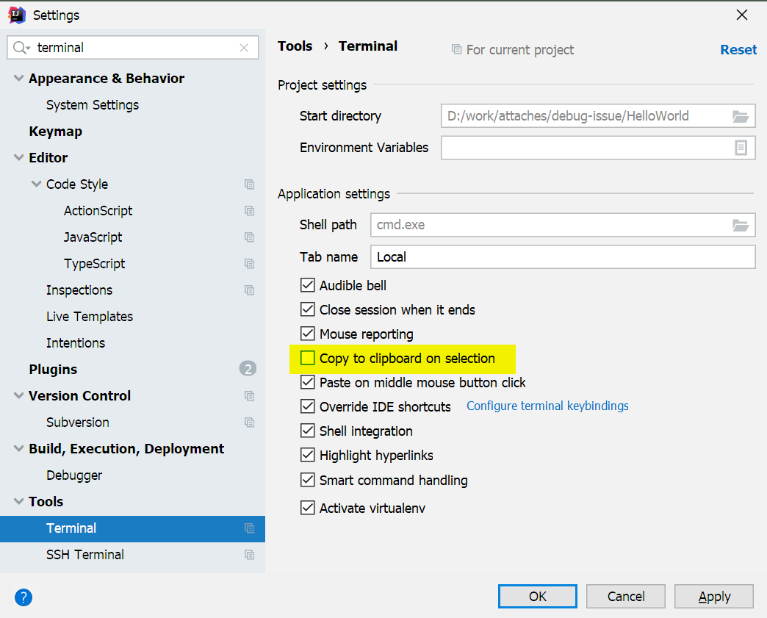Collapse the Editor tree section
Viewport: 767px width, 618px height.
coord(18,157)
